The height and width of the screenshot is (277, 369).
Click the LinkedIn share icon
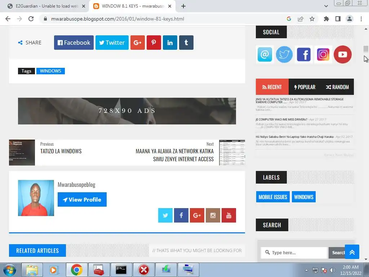click(170, 43)
